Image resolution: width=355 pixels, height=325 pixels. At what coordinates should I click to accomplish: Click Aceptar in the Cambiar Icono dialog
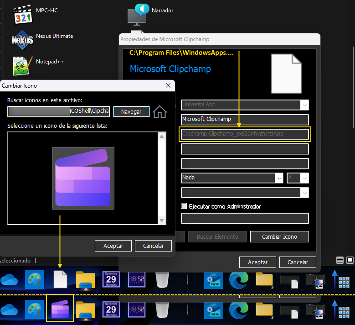coord(113,246)
